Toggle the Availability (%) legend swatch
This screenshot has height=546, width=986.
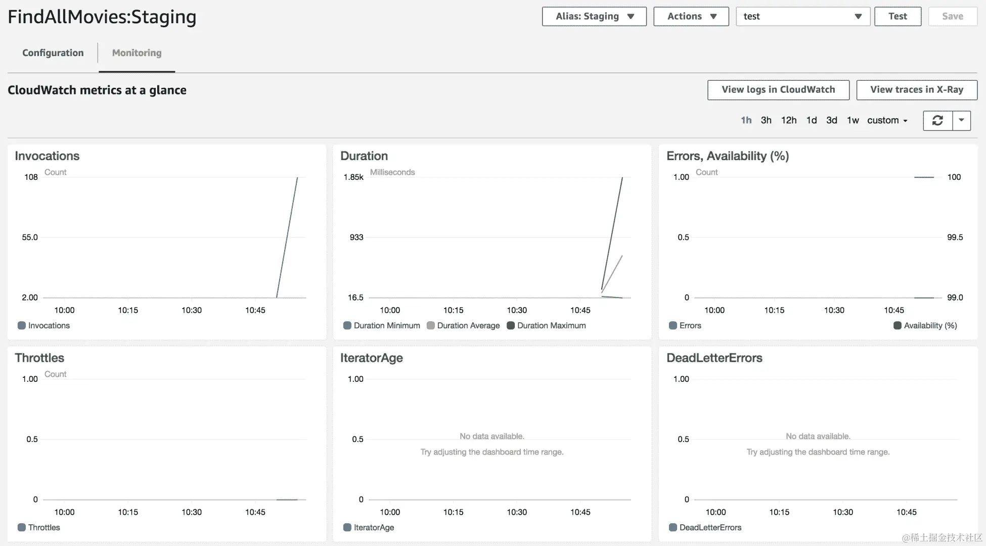(x=898, y=326)
